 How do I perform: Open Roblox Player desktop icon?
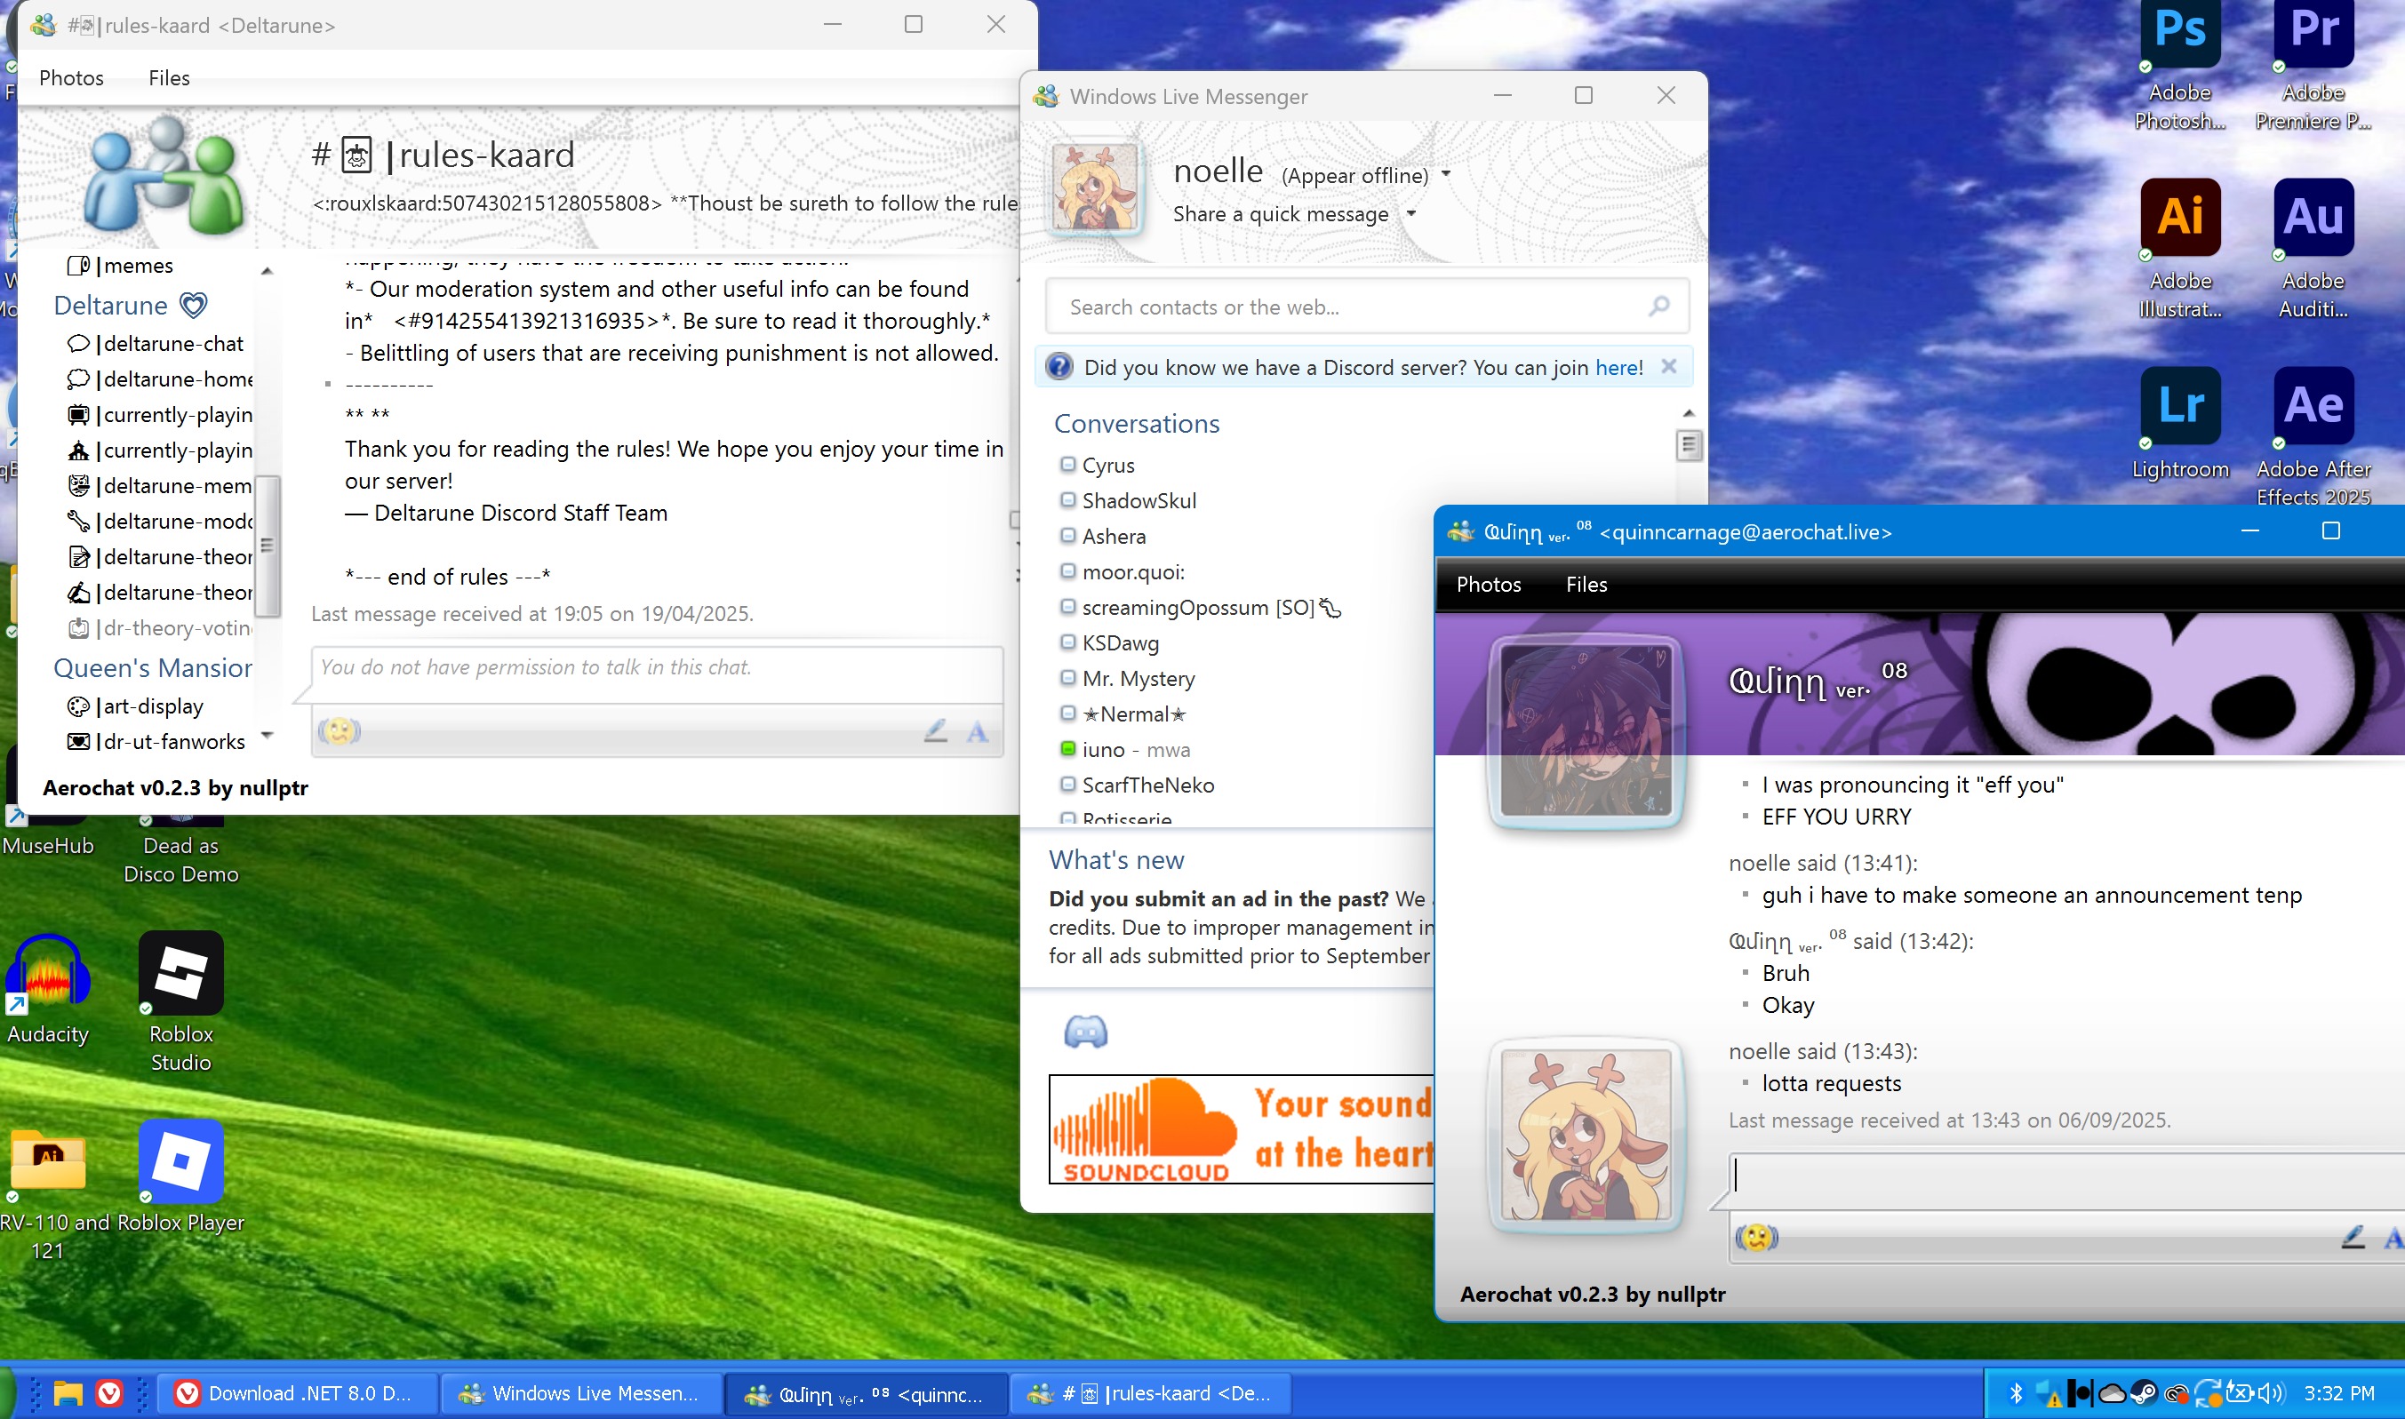[180, 1177]
